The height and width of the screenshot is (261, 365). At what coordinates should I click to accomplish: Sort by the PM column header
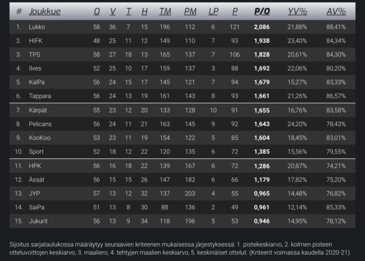point(190,12)
